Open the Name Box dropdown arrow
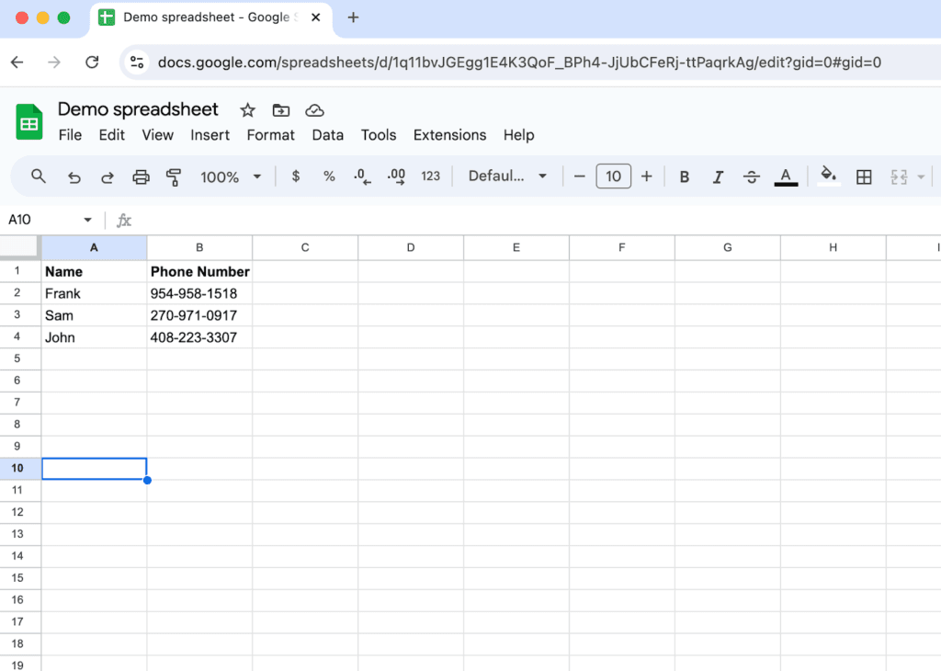 [x=87, y=220]
